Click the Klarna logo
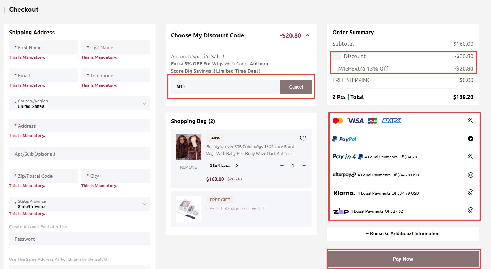 click(344, 193)
